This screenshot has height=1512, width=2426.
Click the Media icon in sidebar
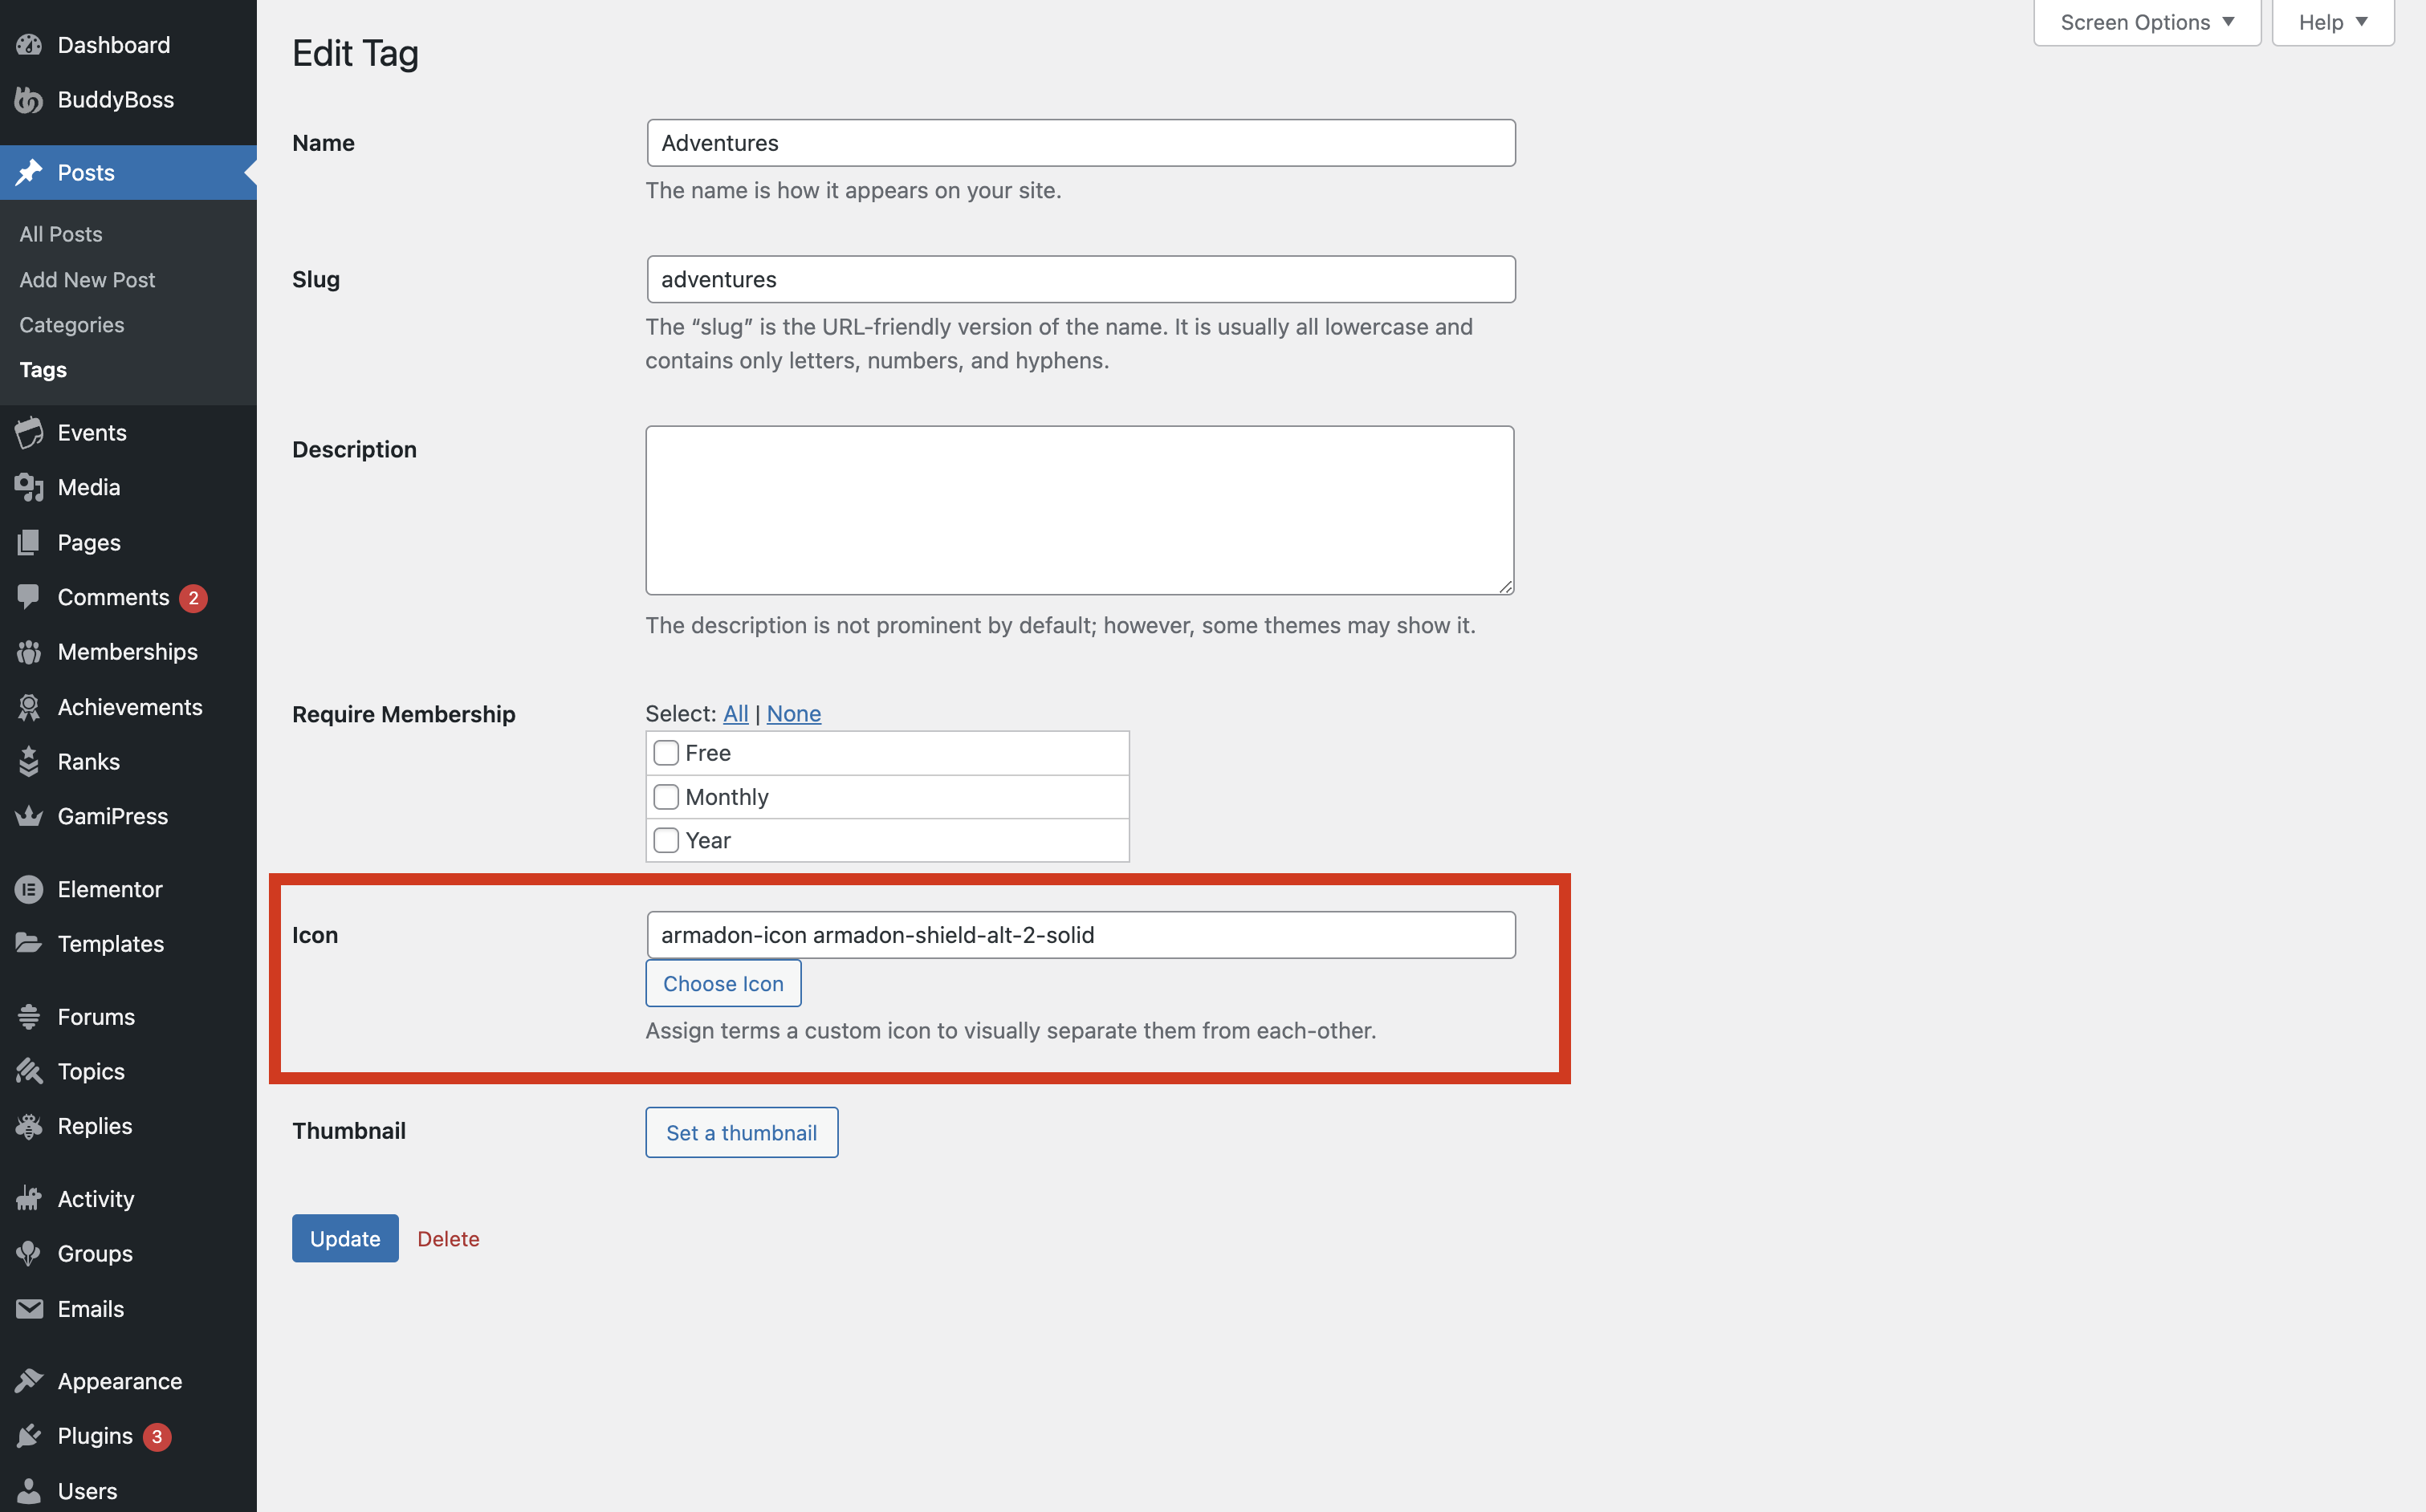[29, 487]
